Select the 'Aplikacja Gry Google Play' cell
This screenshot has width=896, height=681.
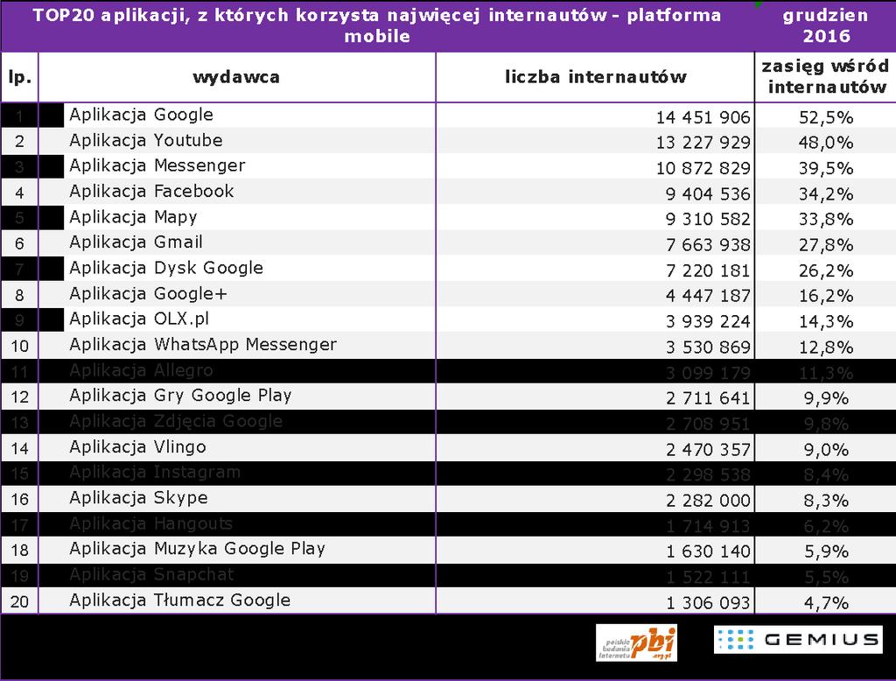coord(180,396)
